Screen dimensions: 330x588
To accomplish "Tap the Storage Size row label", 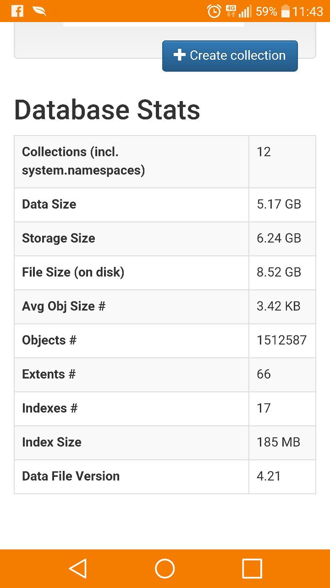I will click(59, 238).
